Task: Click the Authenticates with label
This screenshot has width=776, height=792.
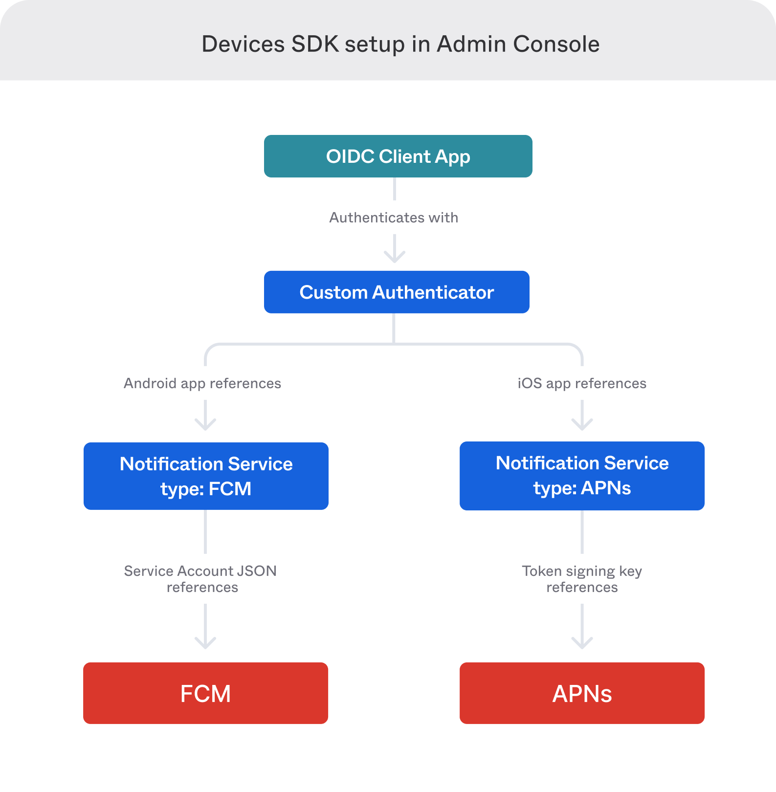Action: point(394,218)
